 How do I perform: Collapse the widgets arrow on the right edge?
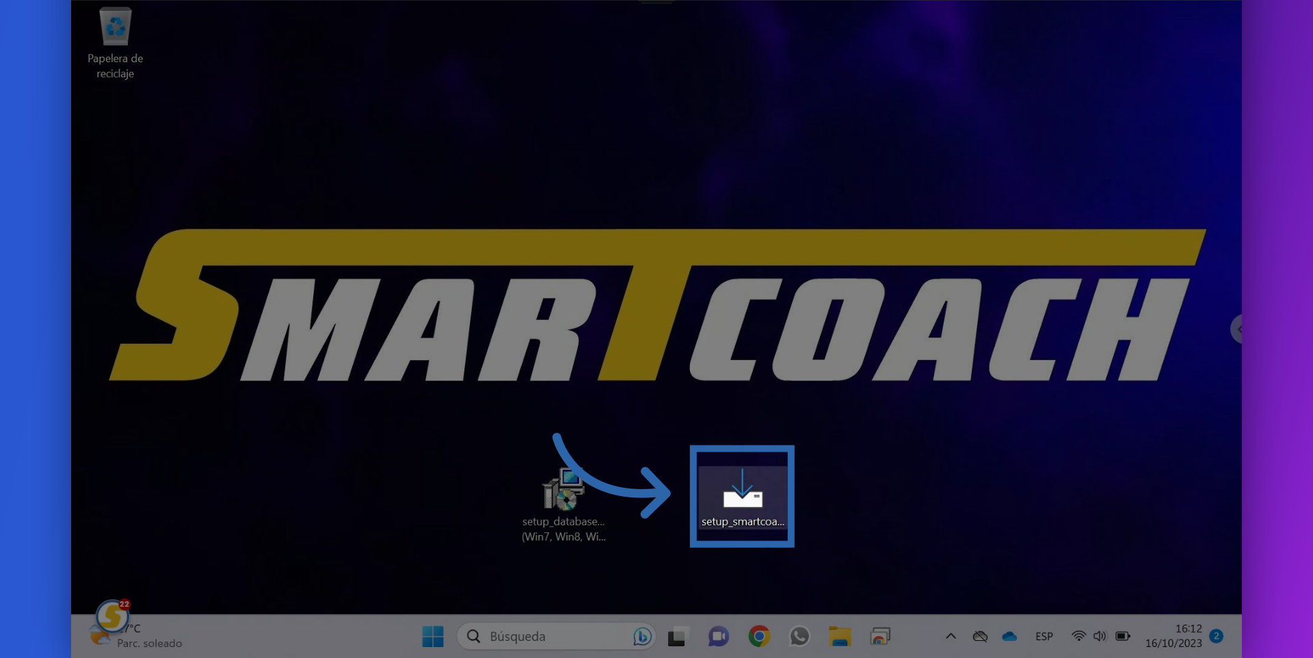coord(1238,329)
